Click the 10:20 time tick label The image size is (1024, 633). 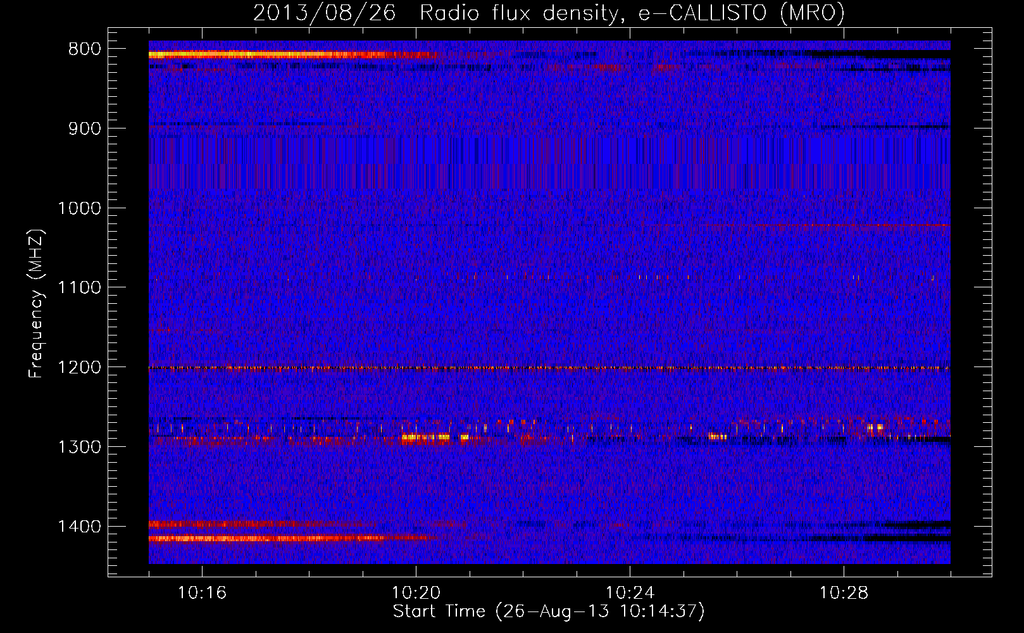point(416,593)
